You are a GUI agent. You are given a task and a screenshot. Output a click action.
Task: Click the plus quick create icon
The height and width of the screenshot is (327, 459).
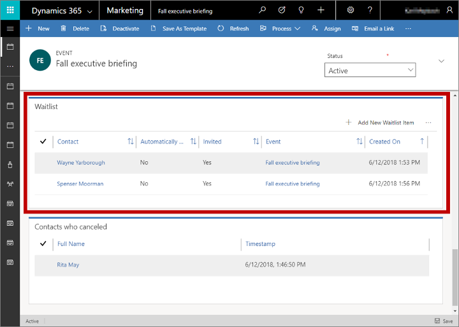(x=321, y=10)
